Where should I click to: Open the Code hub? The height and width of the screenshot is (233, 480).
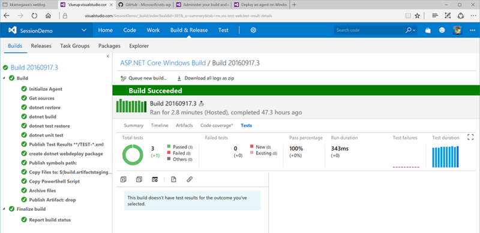[130, 31]
